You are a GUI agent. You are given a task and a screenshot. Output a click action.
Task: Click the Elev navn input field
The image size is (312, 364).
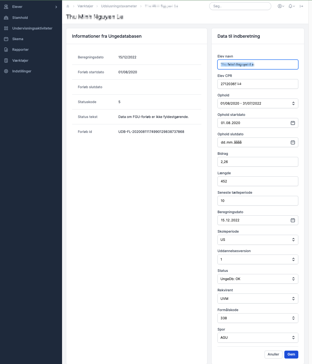[258, 64]
